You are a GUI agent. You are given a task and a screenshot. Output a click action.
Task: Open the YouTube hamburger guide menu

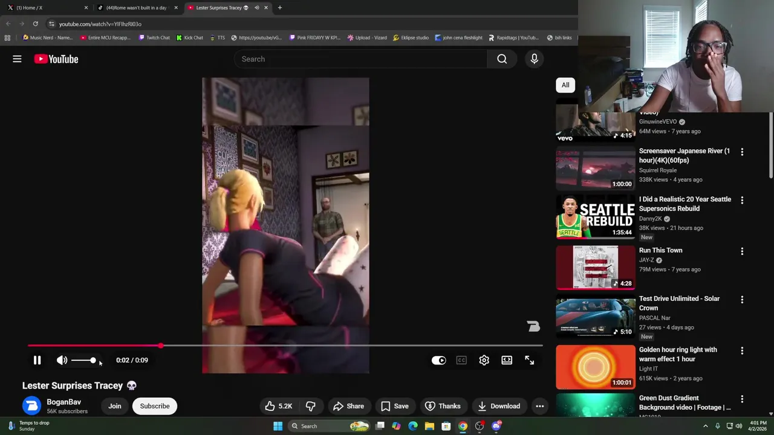coord(17,59)
